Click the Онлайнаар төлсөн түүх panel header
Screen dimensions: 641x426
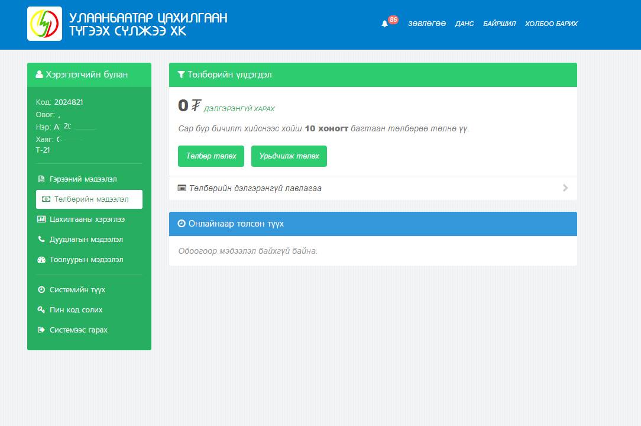tap(373, 224)
